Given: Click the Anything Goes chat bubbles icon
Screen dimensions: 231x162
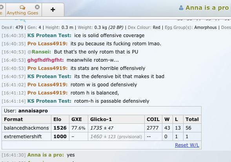Looking at the screenshot, I should pyautogui.click(x=22, y=7).
